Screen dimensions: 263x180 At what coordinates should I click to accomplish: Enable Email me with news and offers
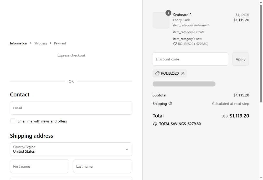coord(13,121)
